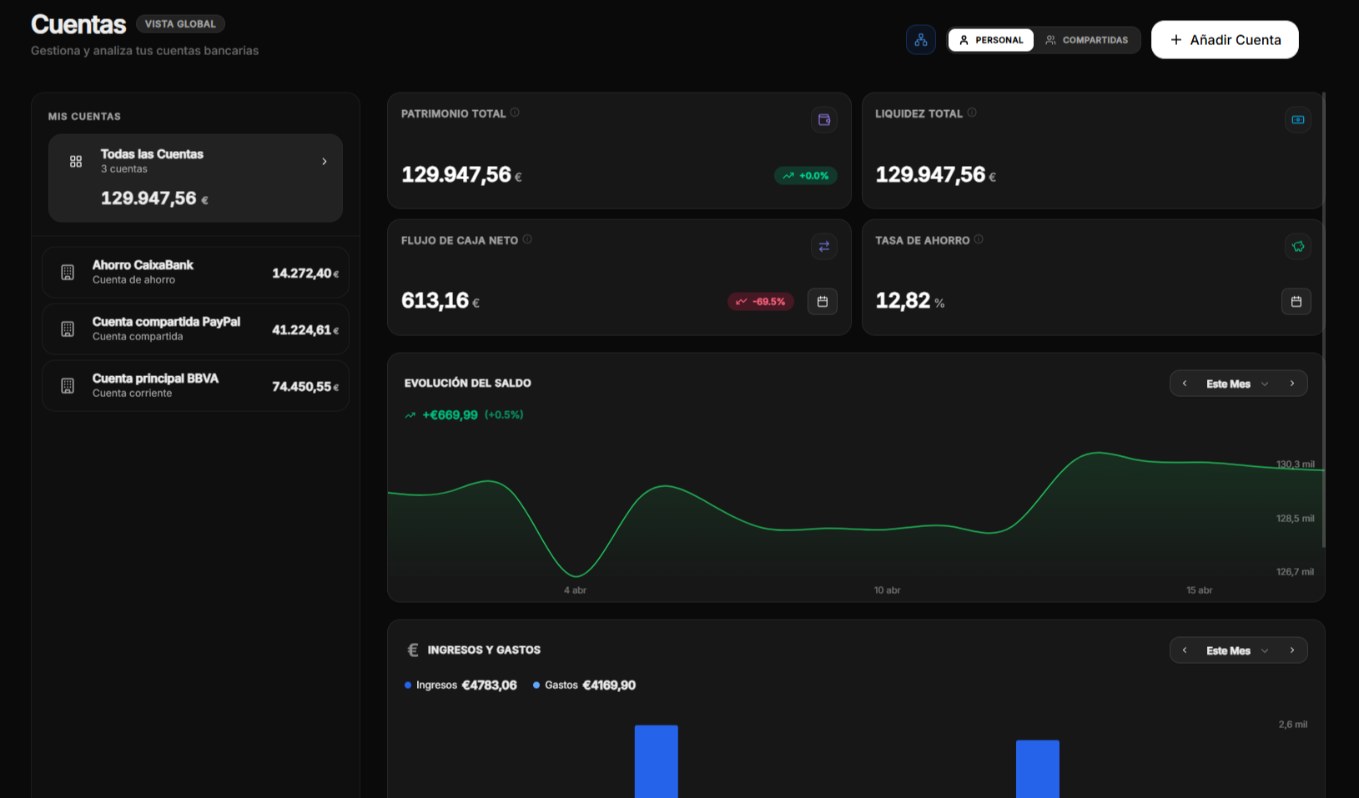Click the 10 abr label on the balance chart

(x=887, y=590)
